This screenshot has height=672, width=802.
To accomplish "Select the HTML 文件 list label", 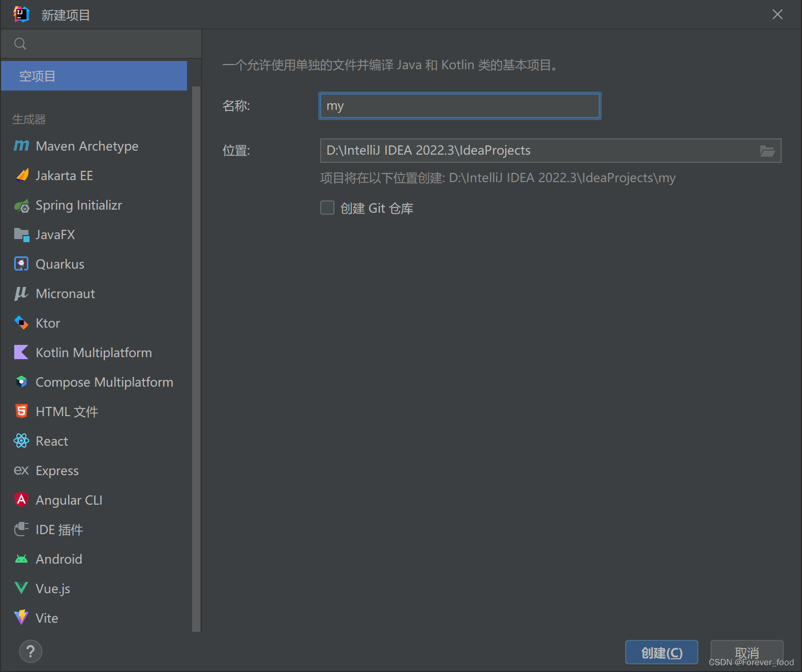I will [x=67, y=412].
